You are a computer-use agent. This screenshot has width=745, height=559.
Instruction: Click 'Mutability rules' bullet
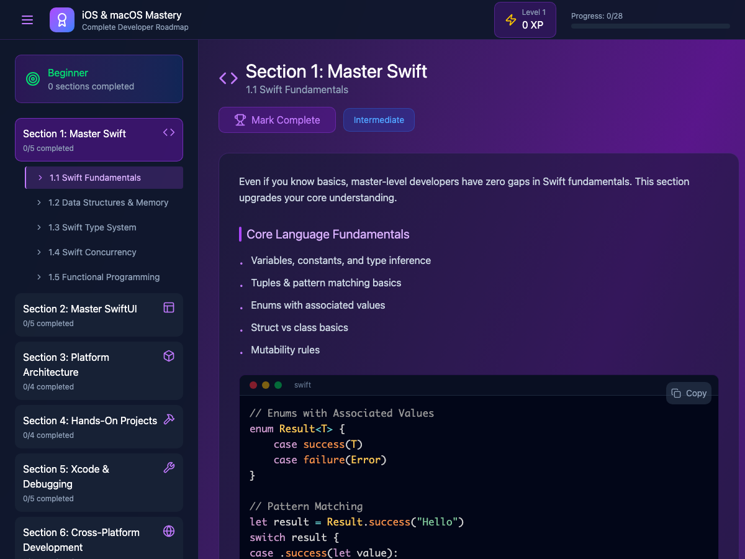[x=285, y=350]
